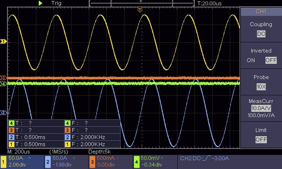Open the Probe 10X attenuation selector

[x=261, y=87]
